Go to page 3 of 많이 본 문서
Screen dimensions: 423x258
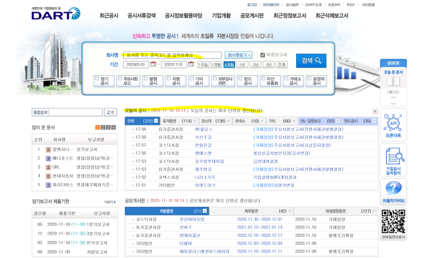tap(108, 127)
